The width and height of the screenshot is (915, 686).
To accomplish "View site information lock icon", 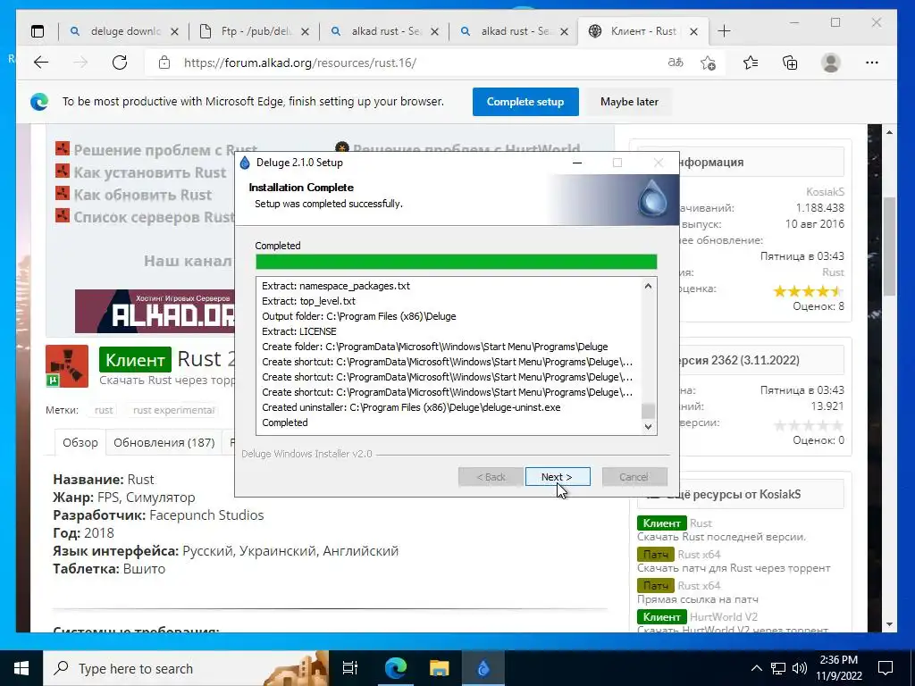I will click(x=164, y=63).
